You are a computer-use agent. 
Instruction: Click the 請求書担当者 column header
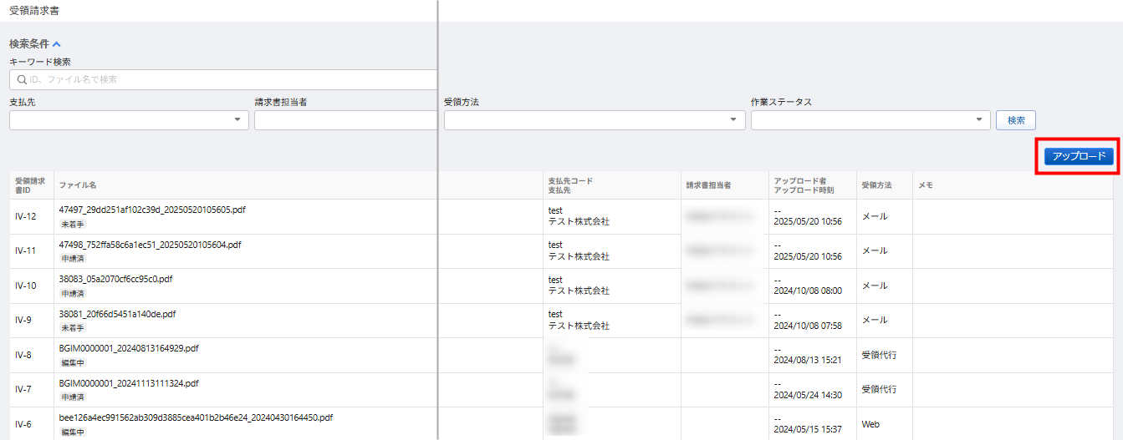(x=708, y=185)
